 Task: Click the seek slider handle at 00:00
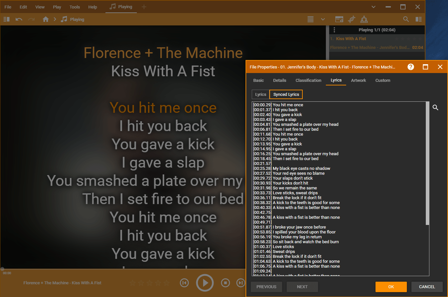(x=2, y=269)
